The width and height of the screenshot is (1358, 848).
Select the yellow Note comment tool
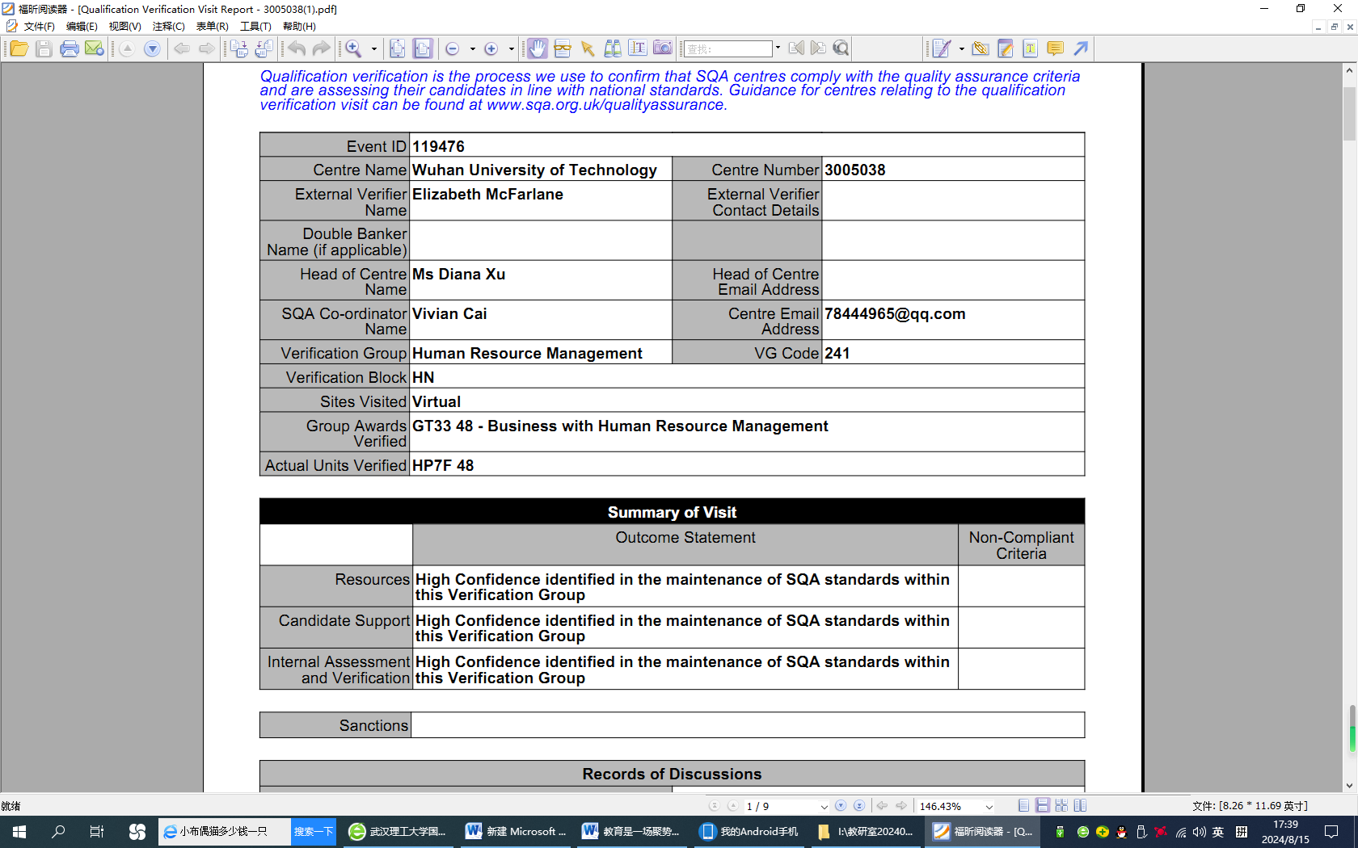[x=1055, y=49]
